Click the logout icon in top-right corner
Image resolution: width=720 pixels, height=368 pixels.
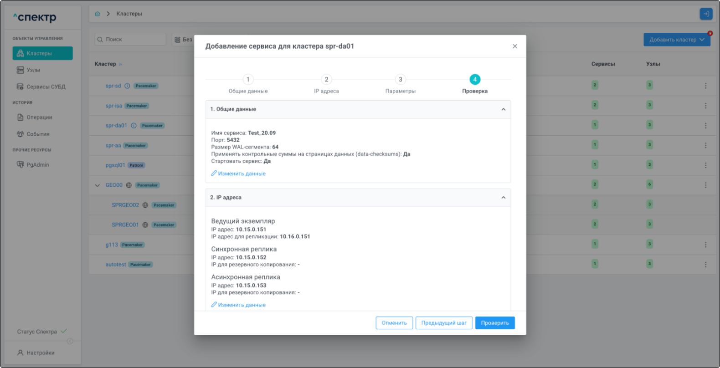706,14
